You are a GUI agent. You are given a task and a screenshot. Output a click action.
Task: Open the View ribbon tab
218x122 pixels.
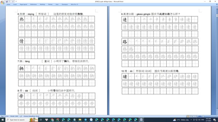[57, 4]
